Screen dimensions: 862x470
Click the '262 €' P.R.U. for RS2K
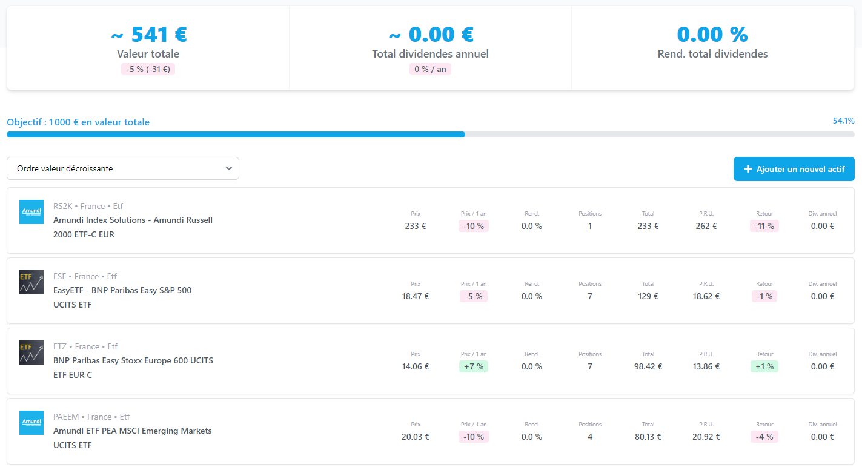click(x=706, y=226)
